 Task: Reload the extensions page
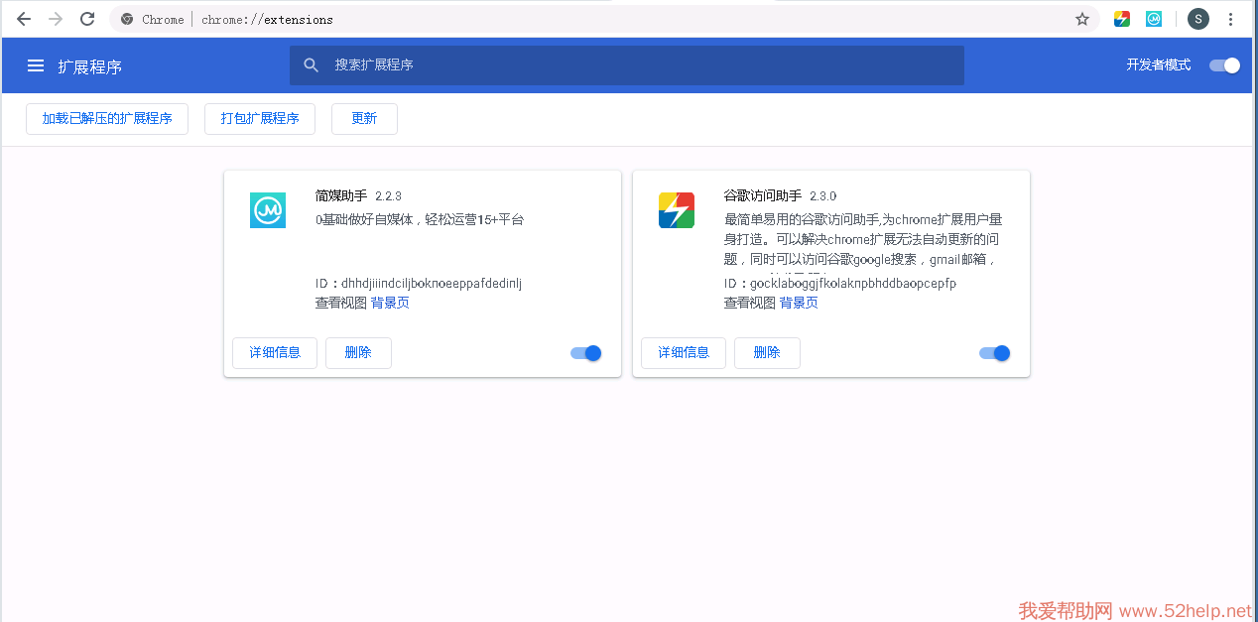(x=87, y=19)
